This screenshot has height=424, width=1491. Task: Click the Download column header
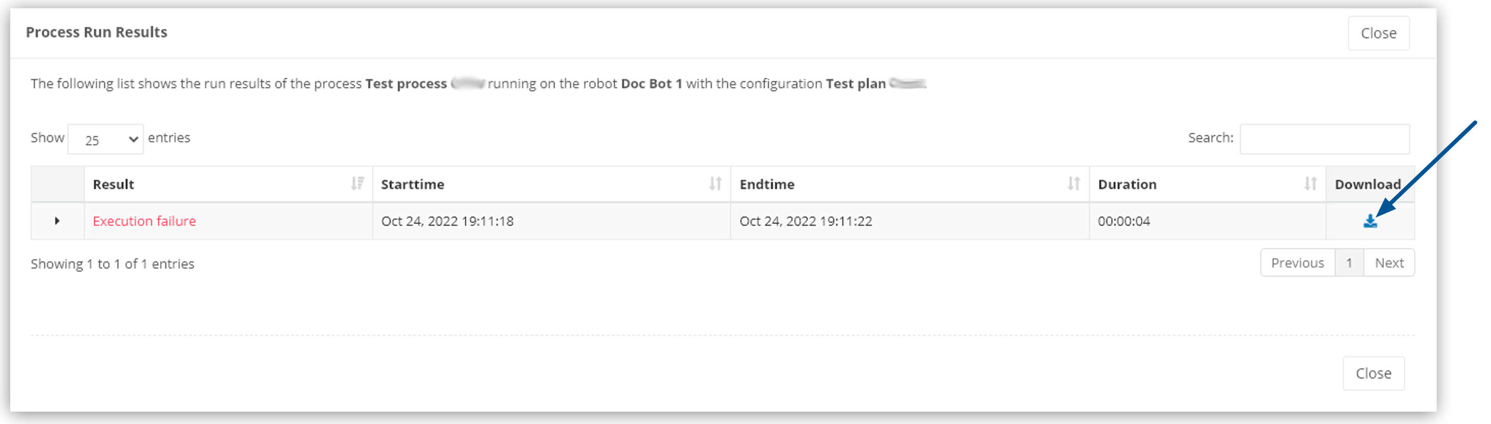[1368, 184]
